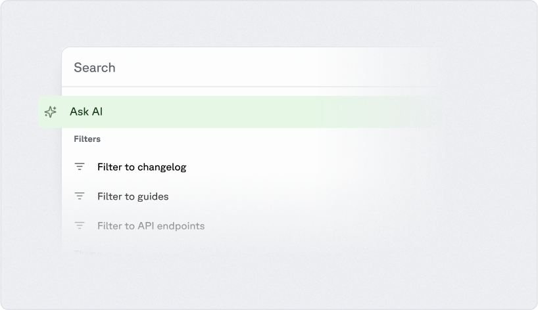Select the guides filter text label
The image size is (538, 310).
point(133,196)
